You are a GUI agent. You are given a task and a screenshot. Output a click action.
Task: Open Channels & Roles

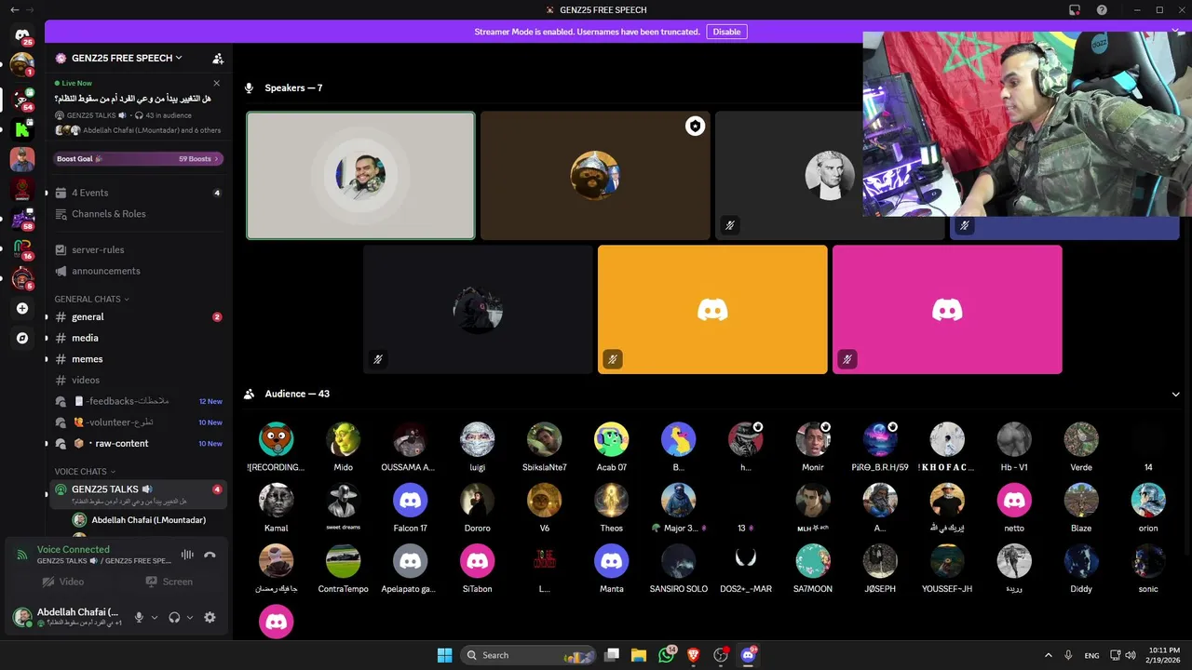pos(139,214)
